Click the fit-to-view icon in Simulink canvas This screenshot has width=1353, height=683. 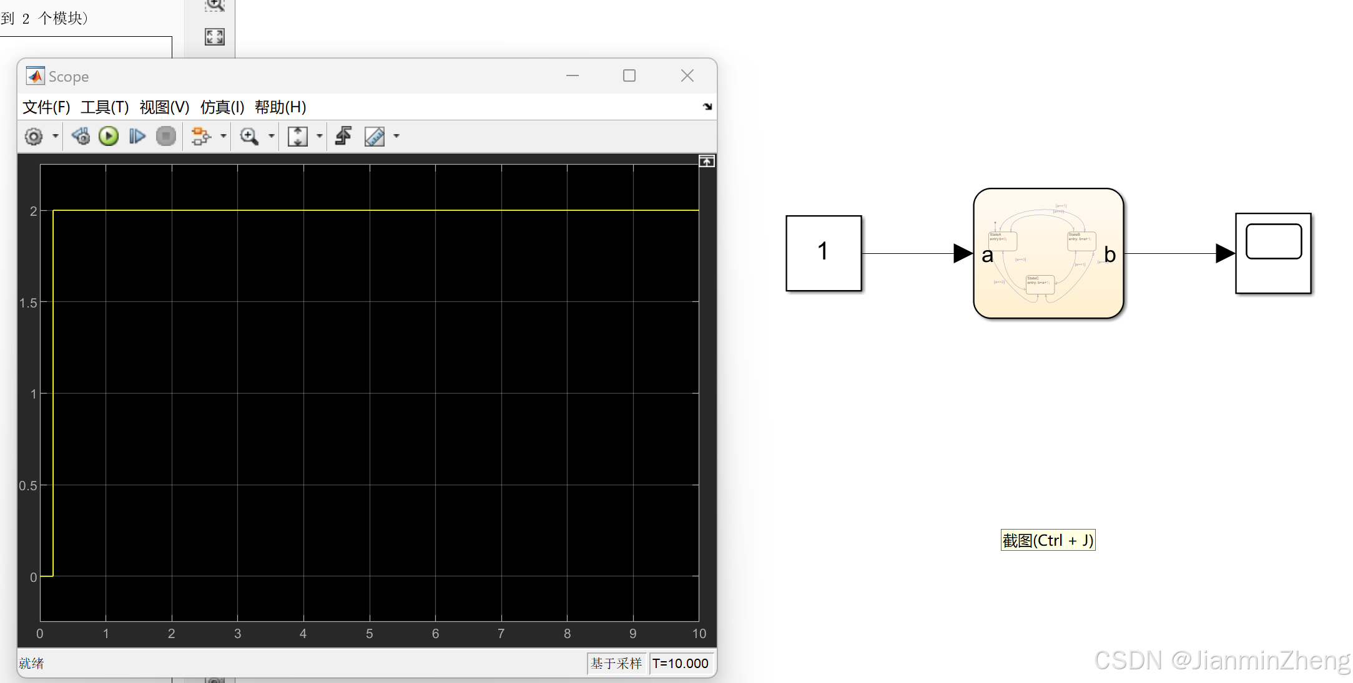pyautogui.click(x=214, y=36)
